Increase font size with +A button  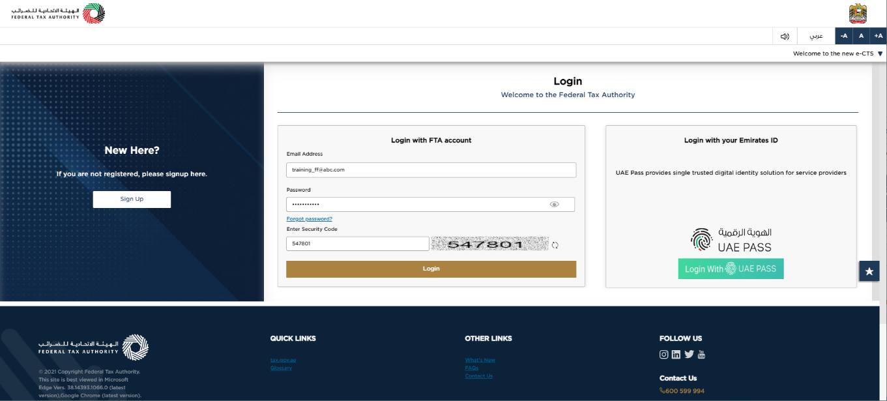[x=878, y=36]
